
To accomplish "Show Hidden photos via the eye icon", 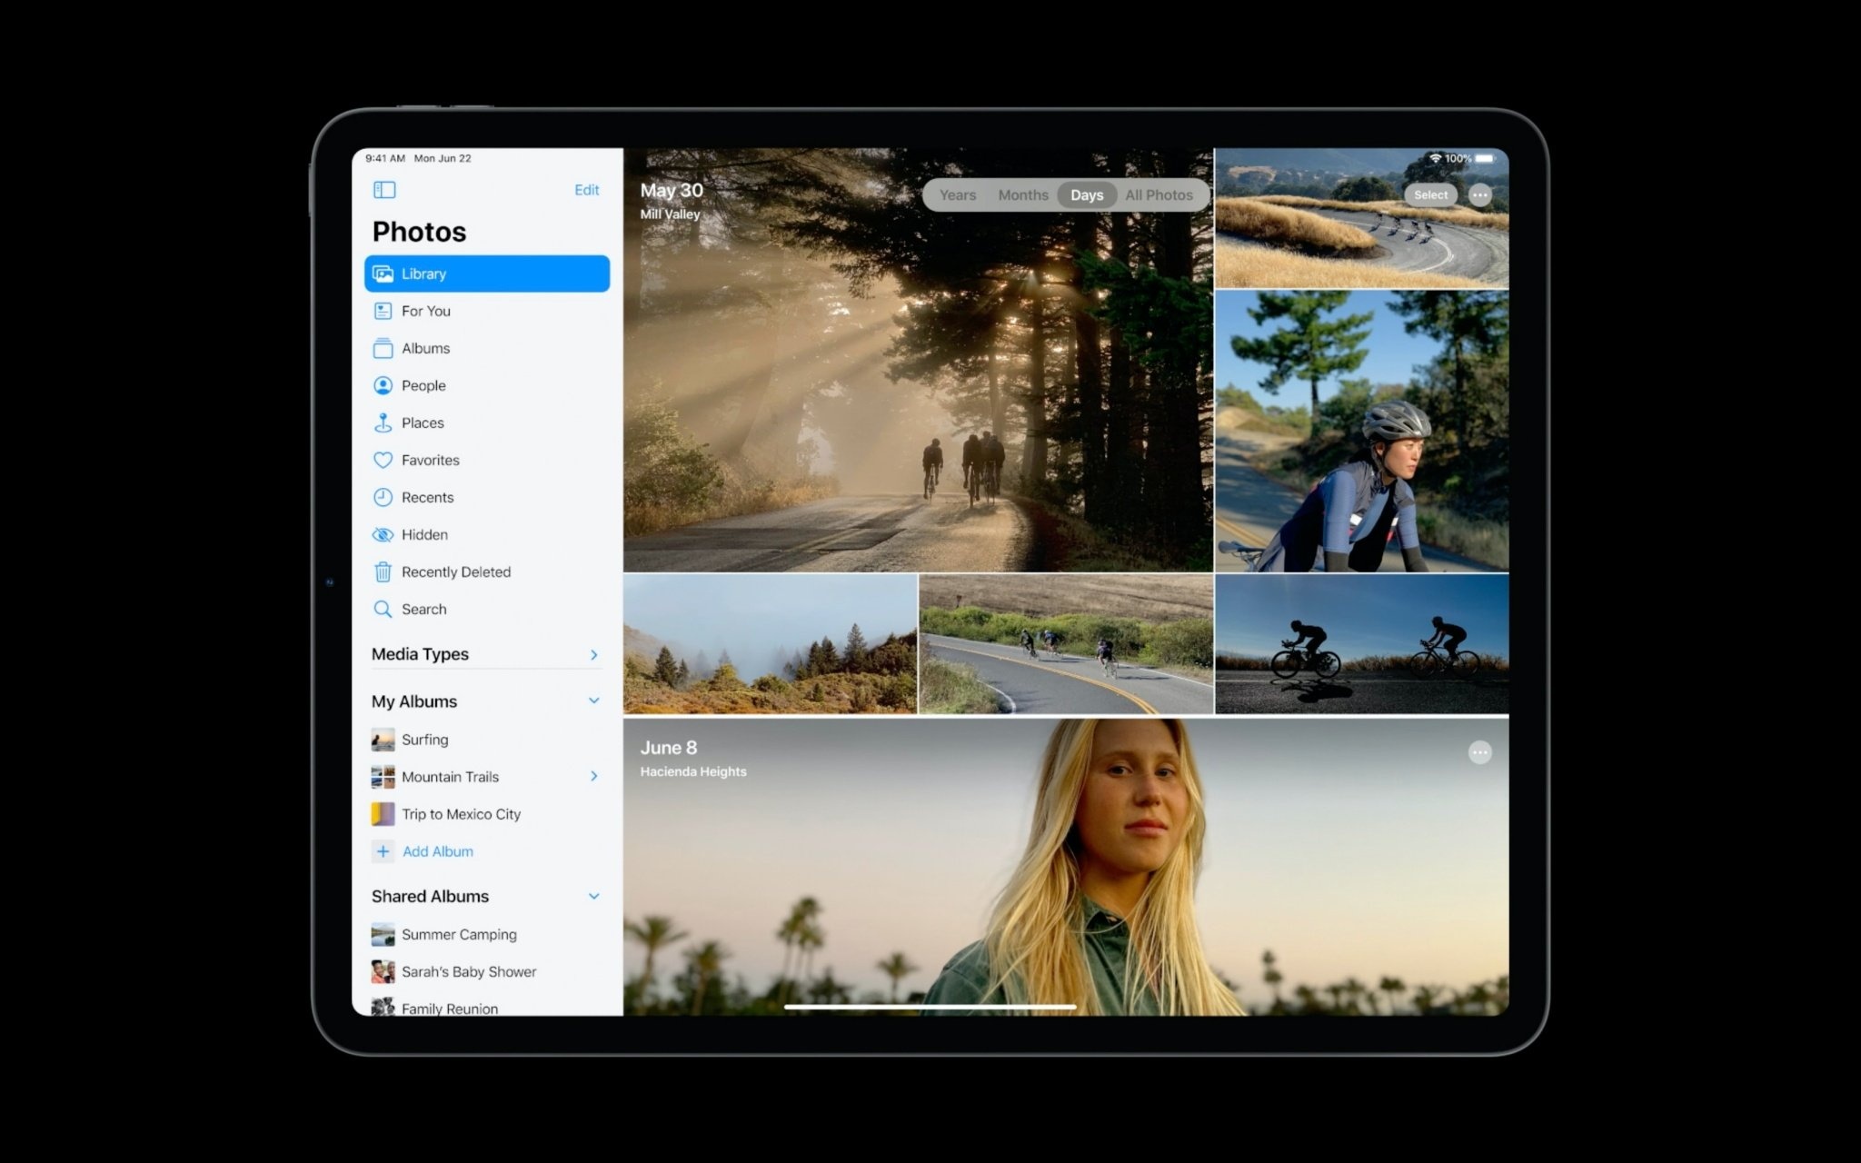I will [383, 534].
